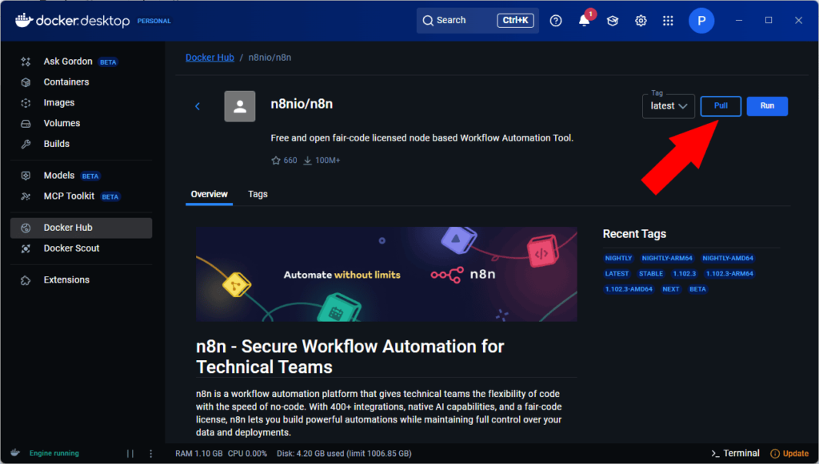Open the Terminal button in status bar
The image size is (819, 464).
click(x=735, y=453)
